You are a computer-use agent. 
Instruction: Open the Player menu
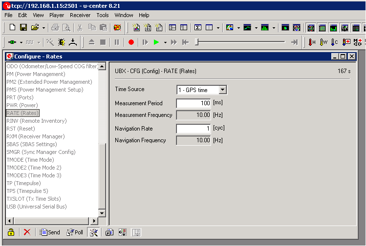pyautogui.click(x=57, y=15)
